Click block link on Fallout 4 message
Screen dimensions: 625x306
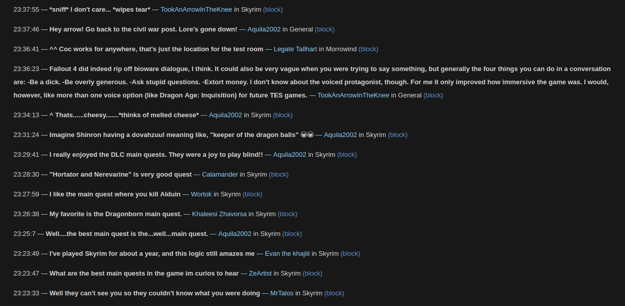(x=433, y=95)
